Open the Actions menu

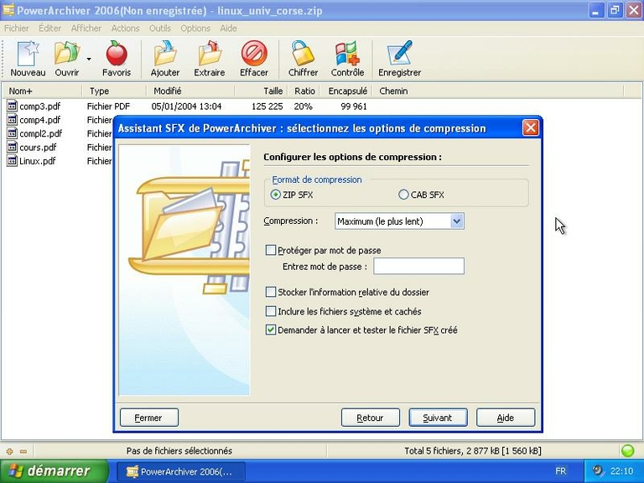tap(125, 29)
